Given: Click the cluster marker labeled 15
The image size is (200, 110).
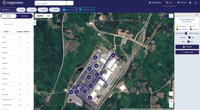Looking at the screenshot, I should click(90, 86).
